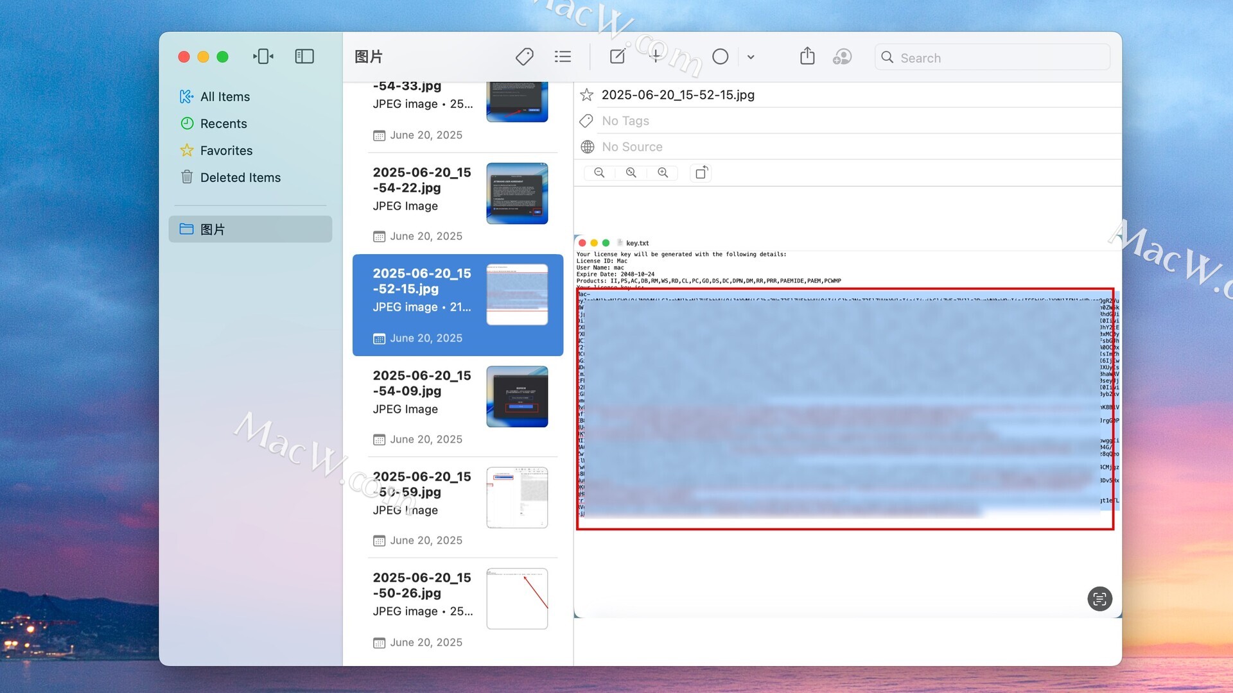Switch to list view icon
The height and width of the screenshot is (693, 1233).
pyautogui.click(x=563, y=56)
